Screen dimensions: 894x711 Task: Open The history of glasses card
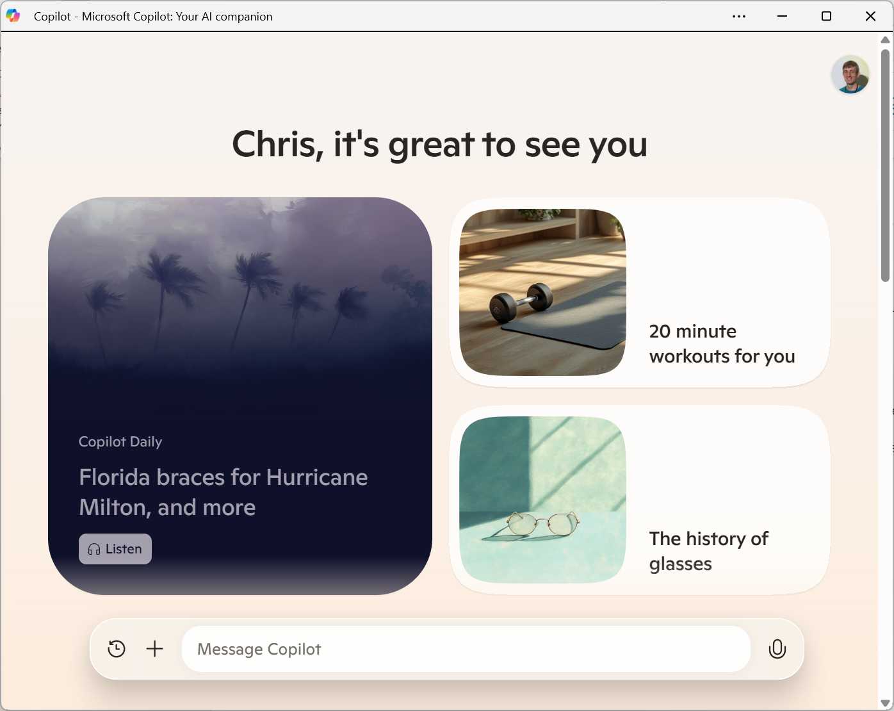[x=709, y=551]
